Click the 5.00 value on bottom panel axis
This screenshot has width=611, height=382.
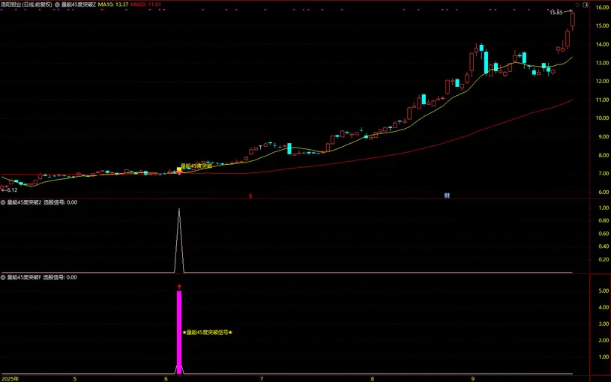coord(604,291)
